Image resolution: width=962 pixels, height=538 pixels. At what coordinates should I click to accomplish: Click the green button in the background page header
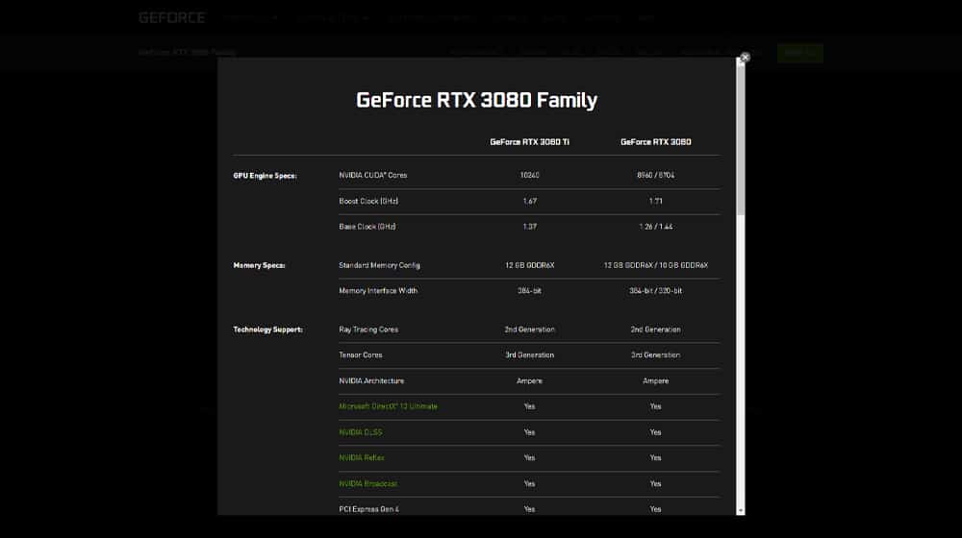[x=800, y=53]
